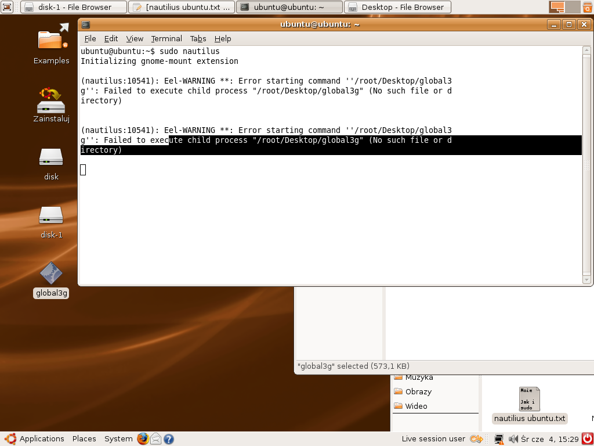Click the '"global3g" selected (573,1 KB)' status text

point(353,366)
